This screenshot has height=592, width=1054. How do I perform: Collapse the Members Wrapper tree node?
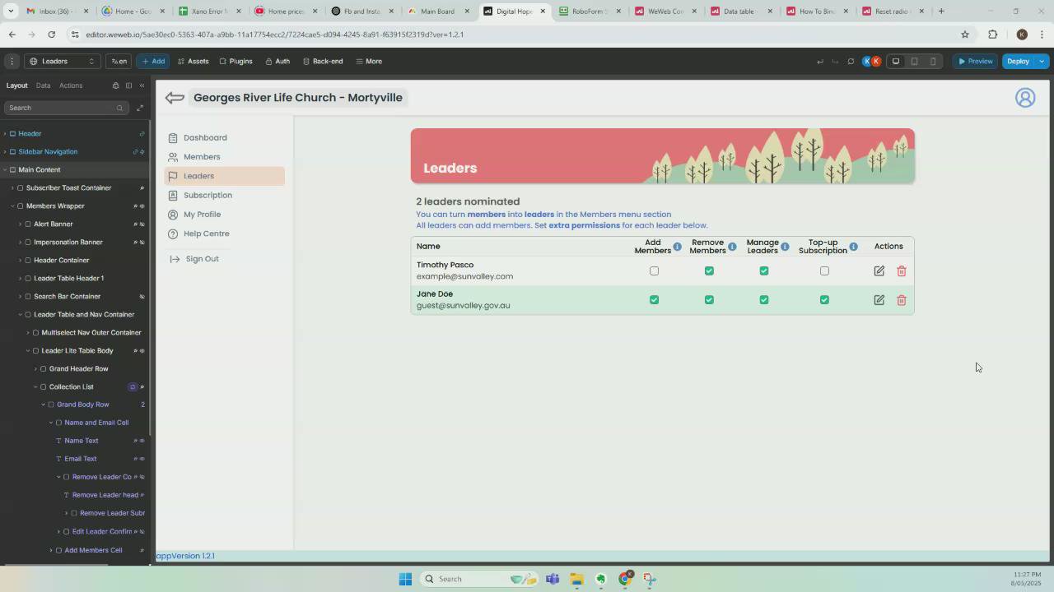pyautogui.click(x=12, y=206)
